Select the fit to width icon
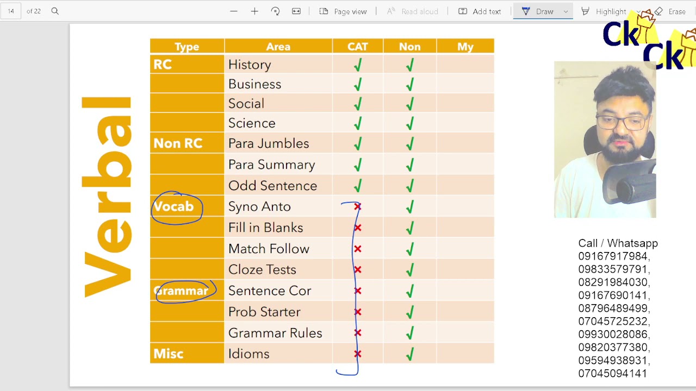Screen dimensions: 696x391 click(296, 11)
